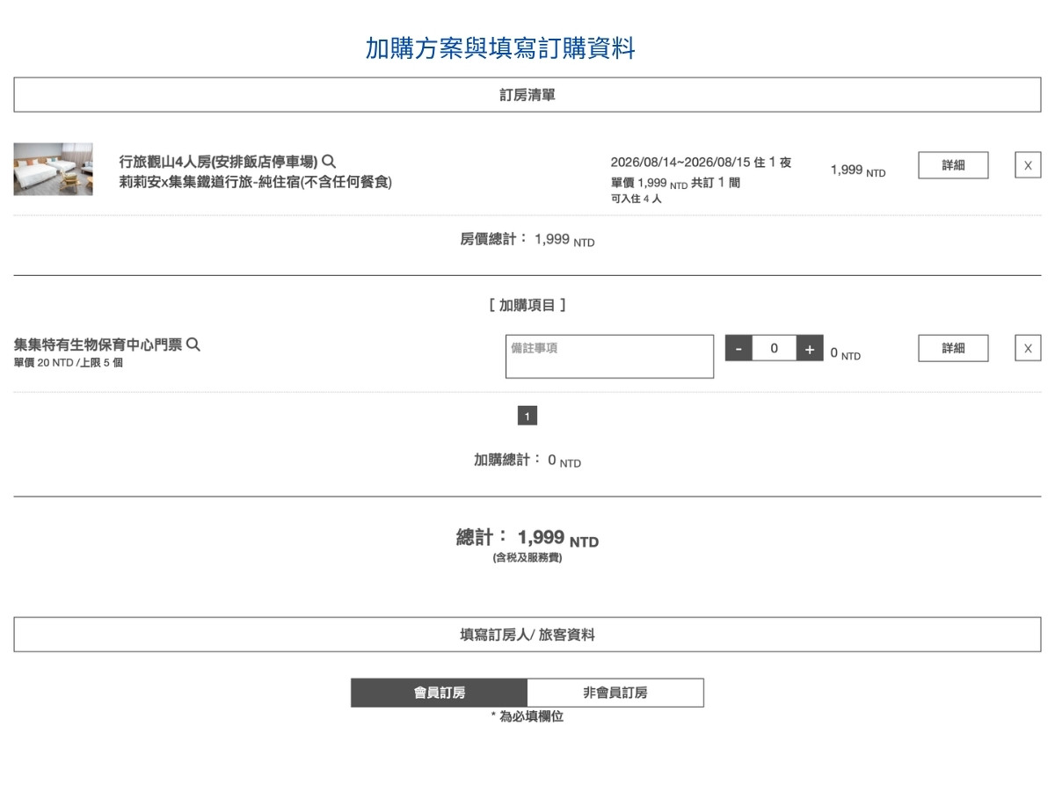Remove the 集集特有生物保育中心門票 add-on item
Viewport: 1055px width, 791px height.
coord(1027,348)
